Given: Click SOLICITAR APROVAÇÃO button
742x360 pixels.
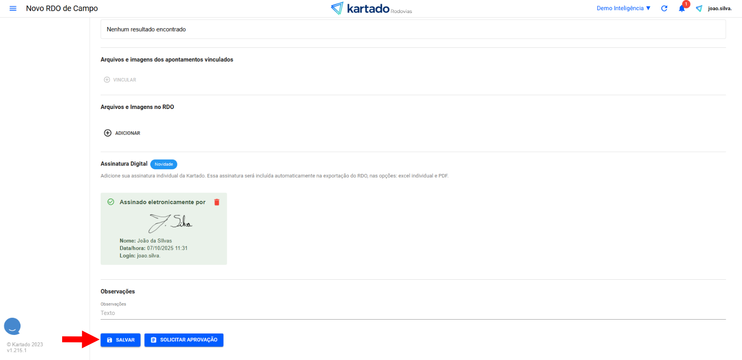Looking at the screenshot, I should 184,340.
